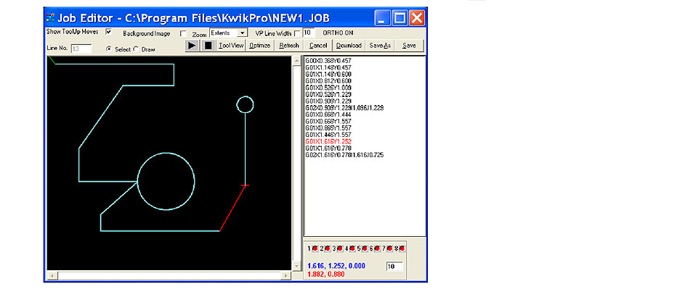Click the Stop square button
693x289 pixels.
(208, 46)
